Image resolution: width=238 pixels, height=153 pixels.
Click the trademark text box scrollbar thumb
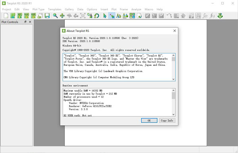tap(173, 59)
